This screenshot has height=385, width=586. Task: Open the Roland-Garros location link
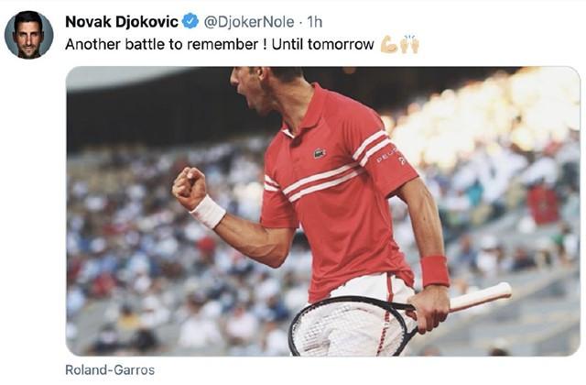coord(110,370)
